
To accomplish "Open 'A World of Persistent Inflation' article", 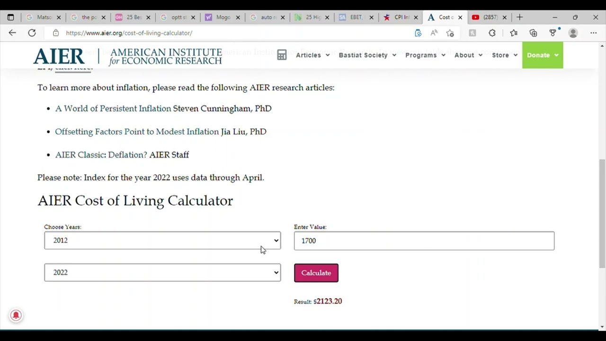I will (x=113, y=108).
